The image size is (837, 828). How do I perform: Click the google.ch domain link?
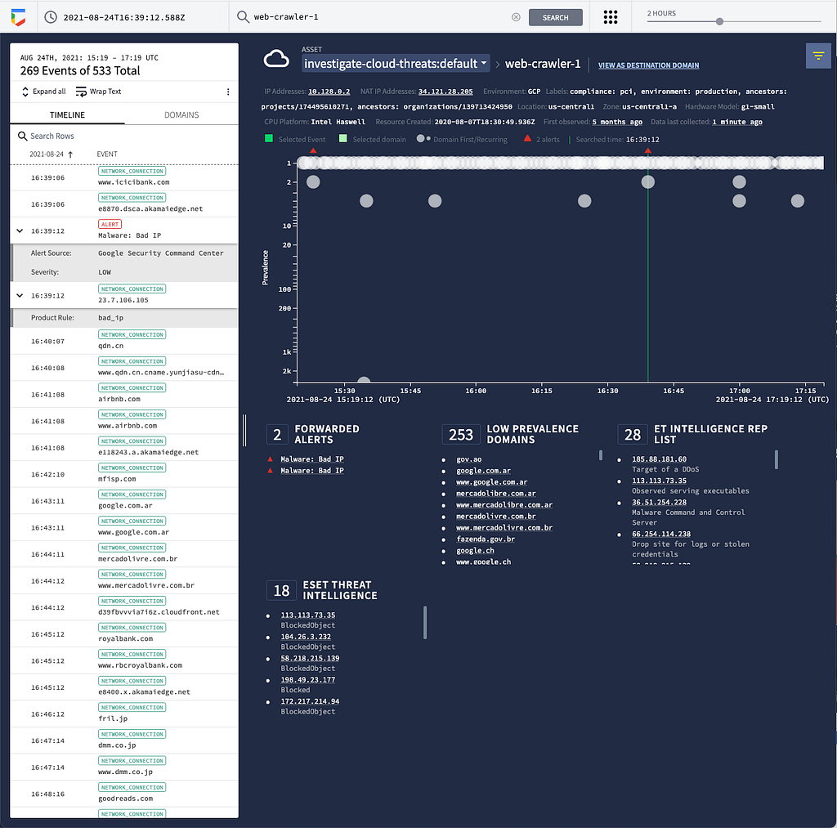click(x=475, y=550)
